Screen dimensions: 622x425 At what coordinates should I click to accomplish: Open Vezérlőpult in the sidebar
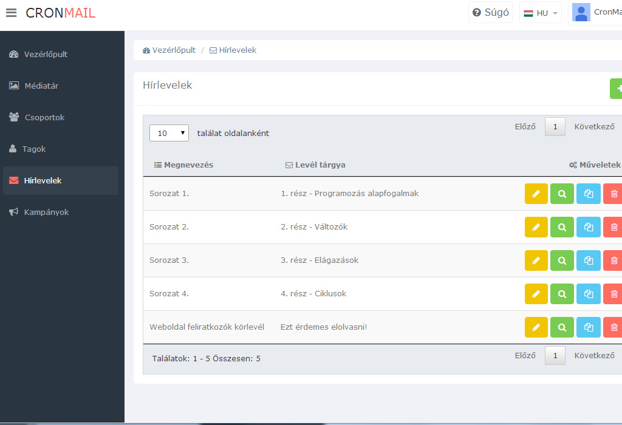[61, 54]
